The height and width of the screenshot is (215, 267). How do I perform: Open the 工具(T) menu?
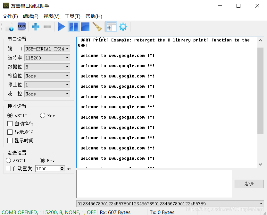72,16
